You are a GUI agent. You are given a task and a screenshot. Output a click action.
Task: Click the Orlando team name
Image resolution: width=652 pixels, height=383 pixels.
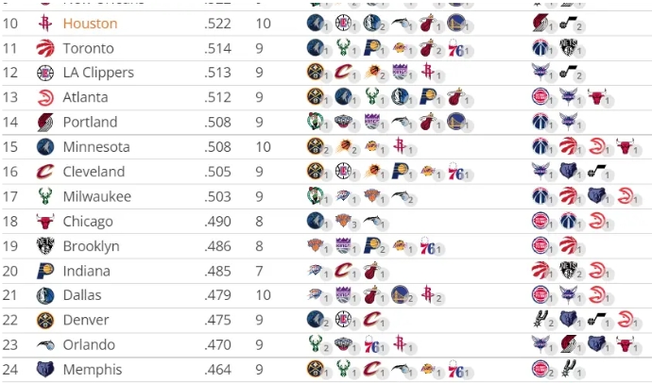(x=89, y=344)
